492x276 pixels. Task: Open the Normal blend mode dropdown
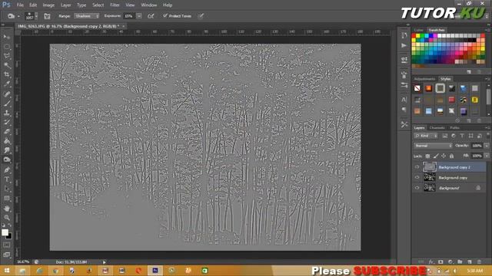point(433,146)
